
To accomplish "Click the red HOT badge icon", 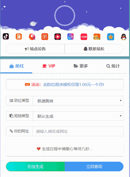I will click(27, 85).
